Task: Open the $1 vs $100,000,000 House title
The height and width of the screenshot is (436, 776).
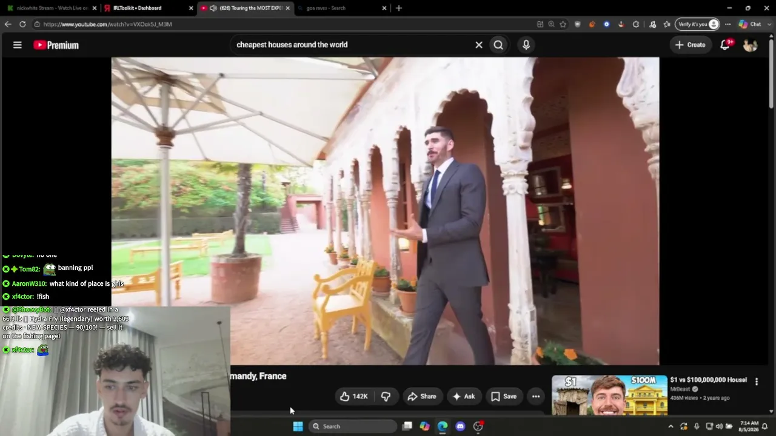Action: pos(708,380)
